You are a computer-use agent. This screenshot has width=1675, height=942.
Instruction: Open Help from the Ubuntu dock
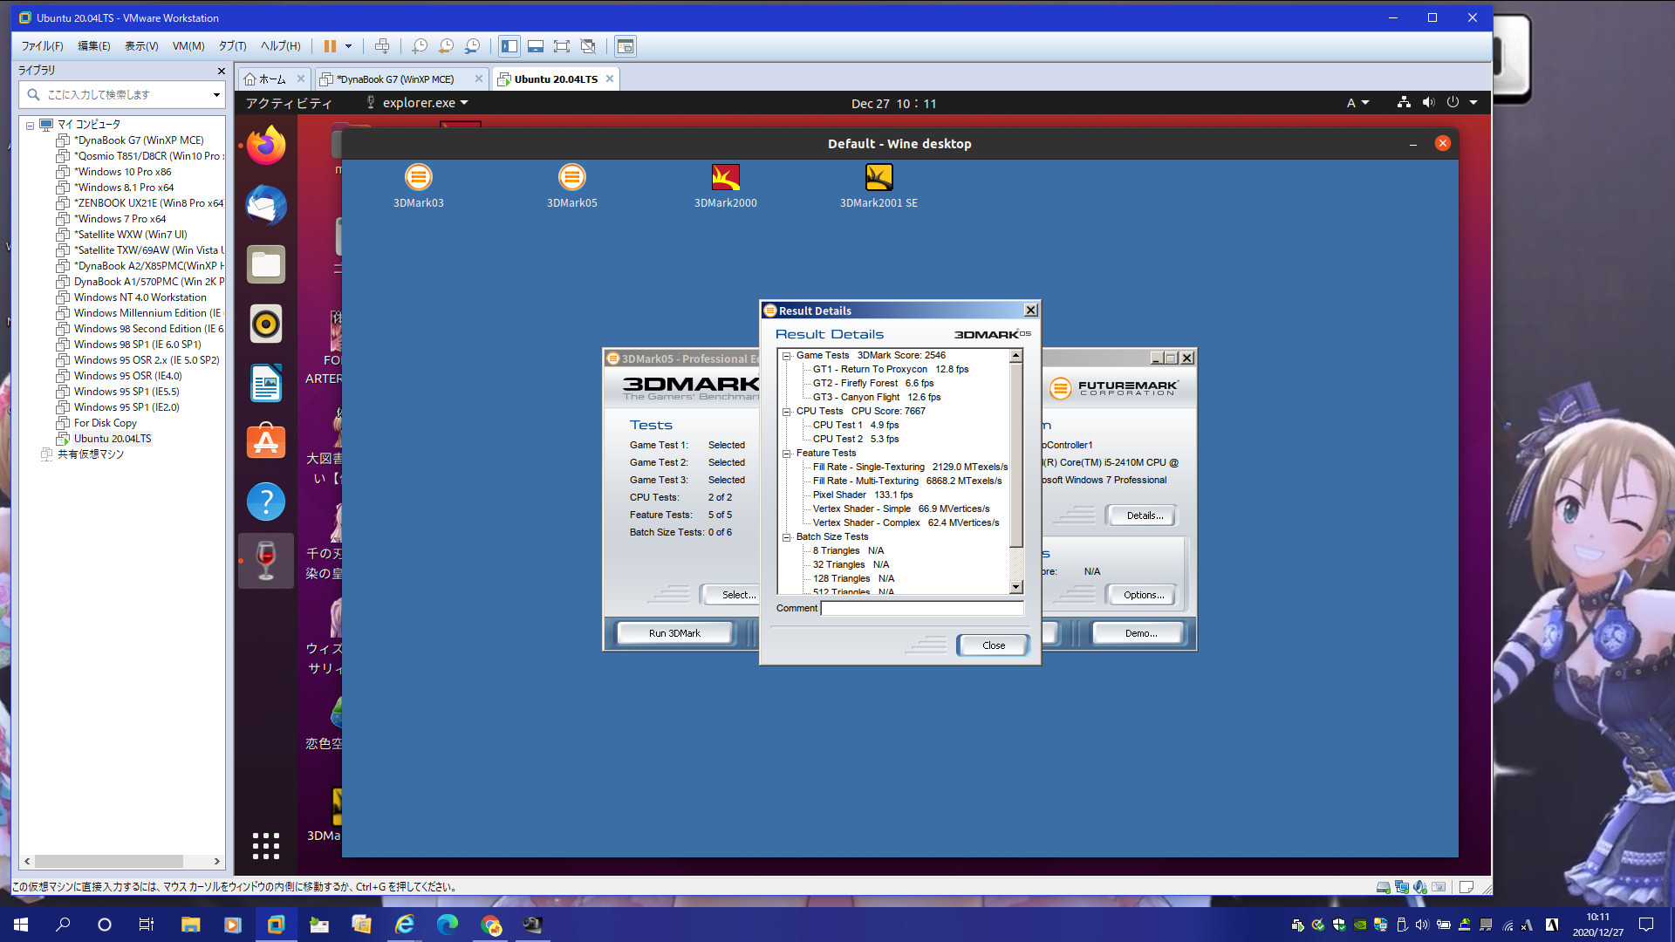(x=266, y=502)
